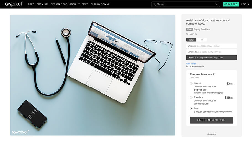Image resolution: width=252 pixels, height=141 pixels.
Task: Click the FREE DOWNLOAD button
Action: (212, 120)
